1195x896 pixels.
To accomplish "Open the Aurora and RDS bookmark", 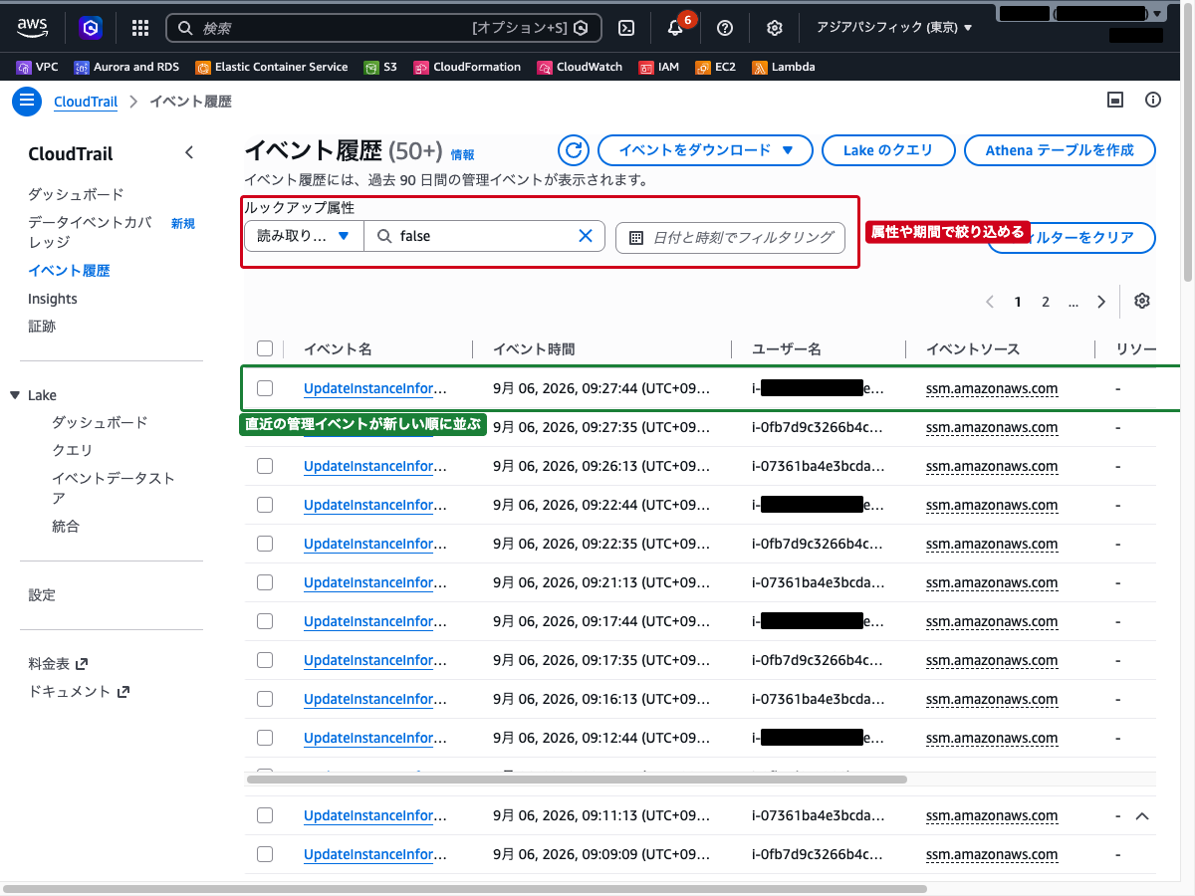I will [126, 67].
